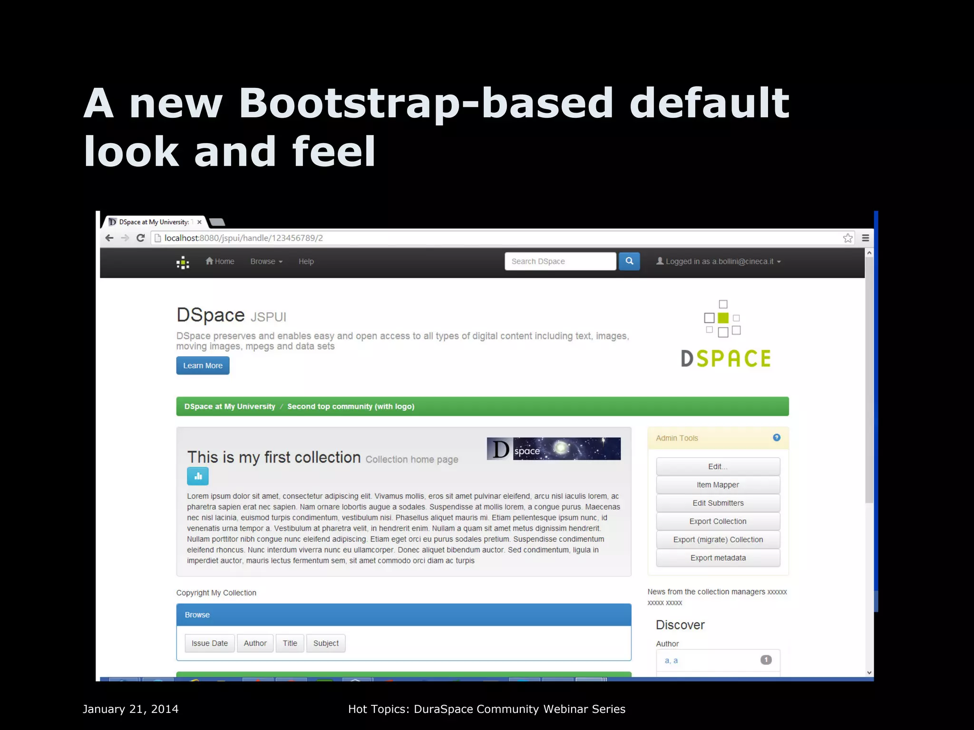Image resolution: width=974 pixels, height=730 pixels.
Task: Select the DSpace at My University browser tab
Action: (x=154, y=222)
